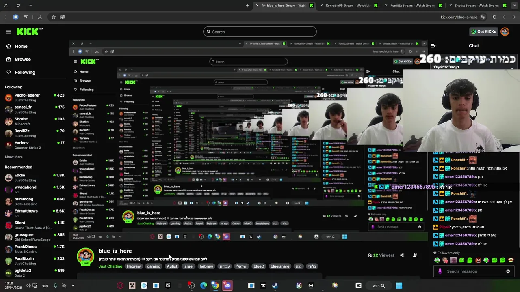Open Discord from the taskbar
The width and height of the screenshot is (520, 292).
pyautogui.click(x=227, y=286)
